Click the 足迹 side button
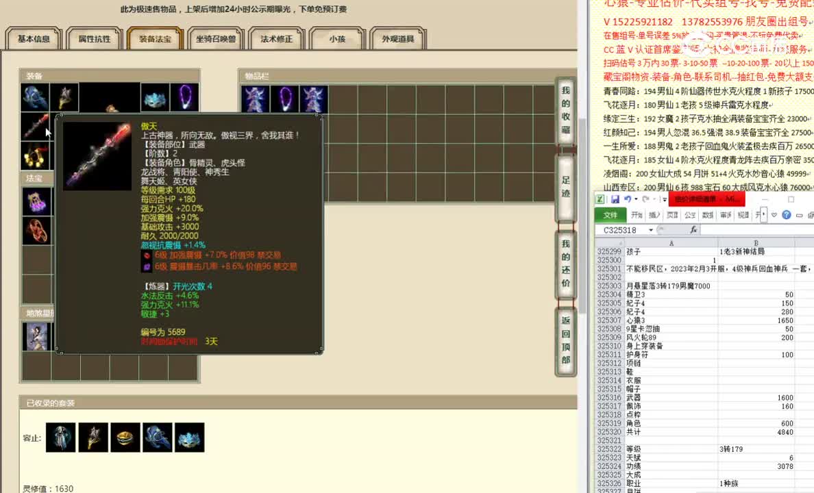This screenshot has height=493, width=814. [x=565, y=187]
